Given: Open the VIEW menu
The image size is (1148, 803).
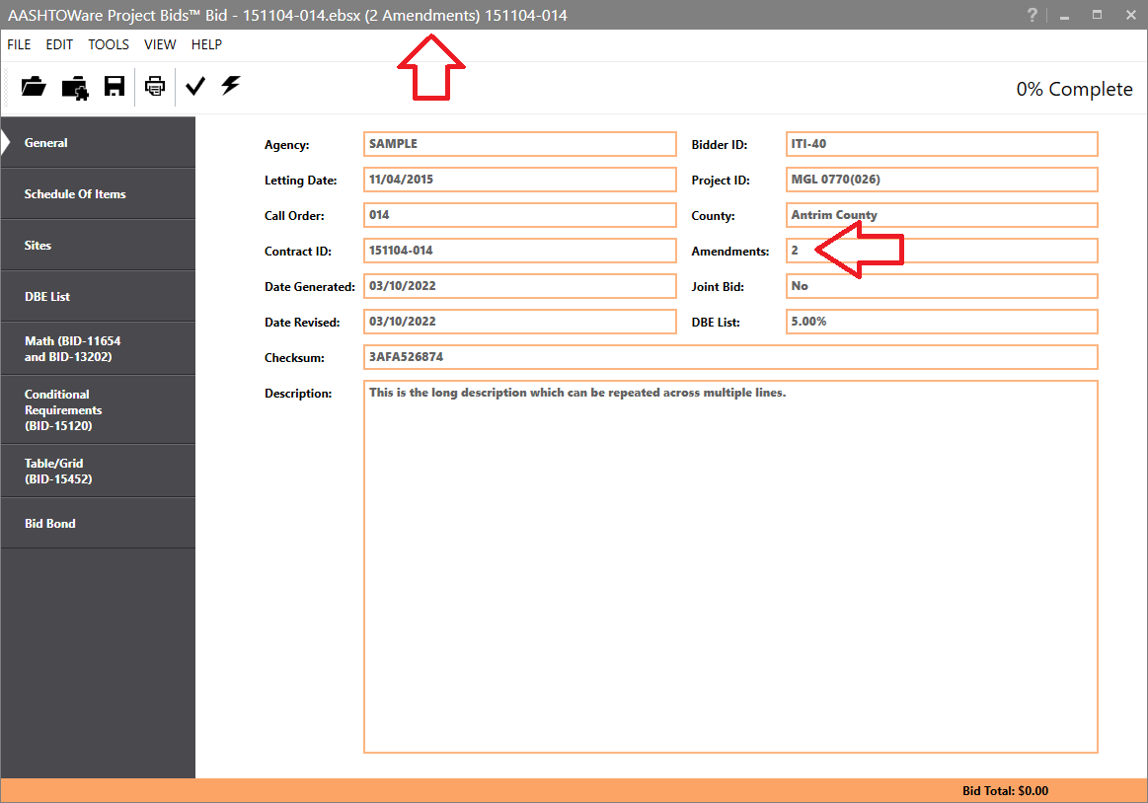Looking at the screenshot, I should coord(160,44).
